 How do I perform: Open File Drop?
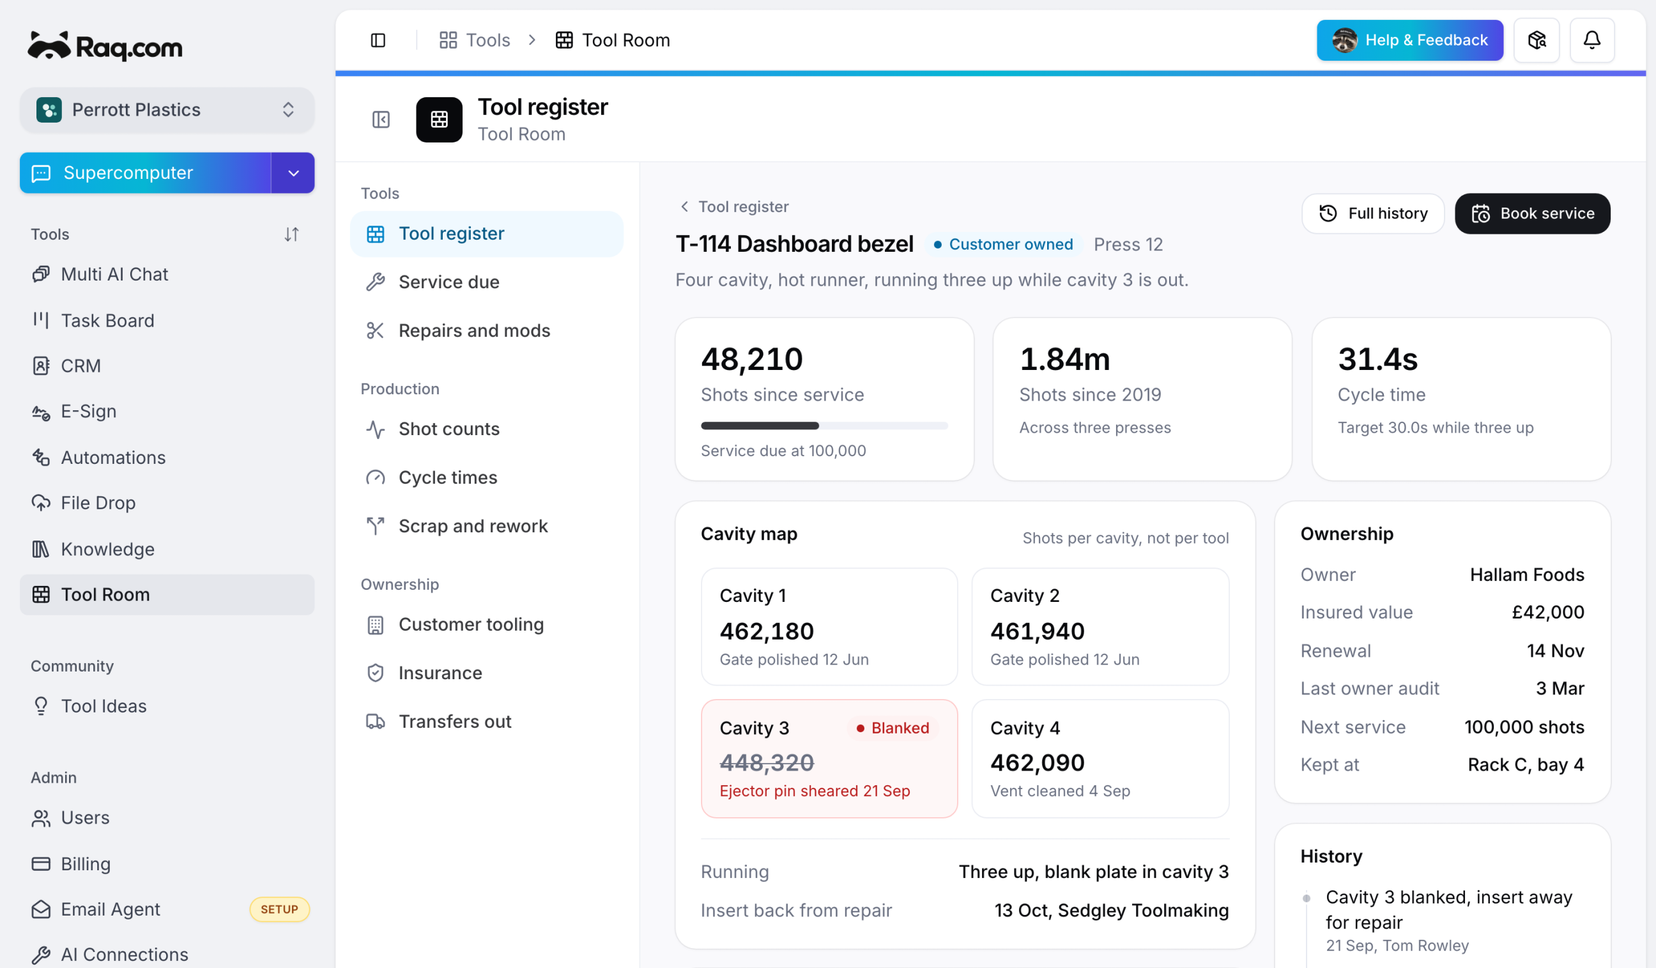[x=167, y=503]
